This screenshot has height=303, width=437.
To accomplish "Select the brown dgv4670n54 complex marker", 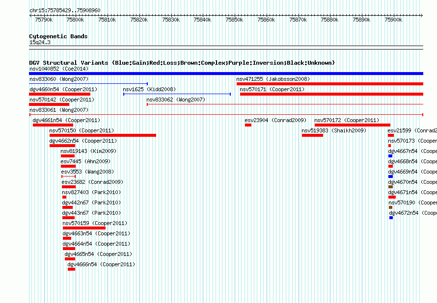I will click(x=390, y=187).
